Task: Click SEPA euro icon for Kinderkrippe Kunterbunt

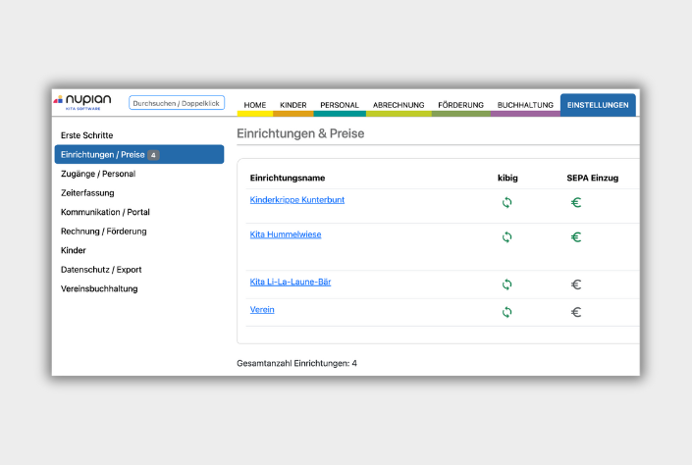Action: [x=576, y=203]
